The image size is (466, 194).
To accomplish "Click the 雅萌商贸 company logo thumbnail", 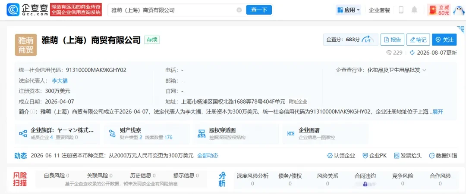I will (x=26, y=45).
